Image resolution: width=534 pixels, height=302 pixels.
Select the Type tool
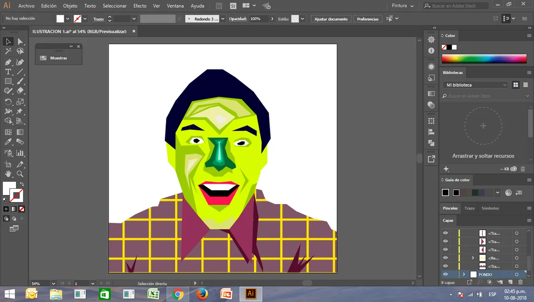pos(8,71)
